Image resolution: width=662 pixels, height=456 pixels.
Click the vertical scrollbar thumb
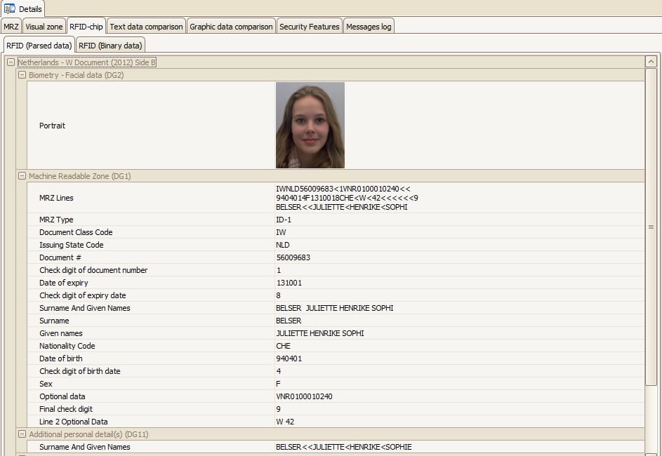pos(651,227)
